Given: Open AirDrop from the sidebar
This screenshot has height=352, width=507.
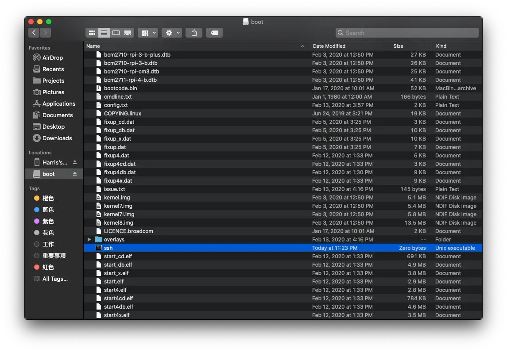Looking at the screenshot, I should click(x=52, y=57).
